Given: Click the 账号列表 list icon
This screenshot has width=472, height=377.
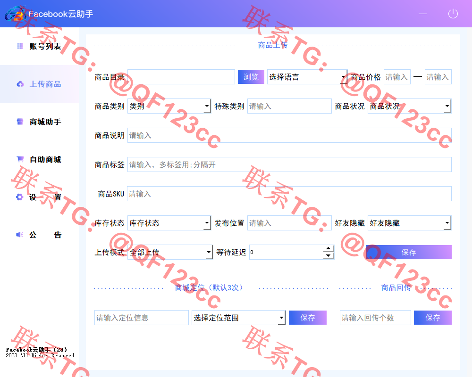Looking at the screenshot, I should tap(20, 46).
